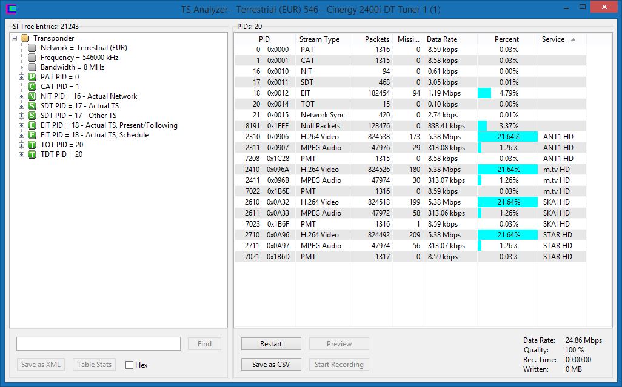Click the green P icon for PAT PID
The image size is (622, 387).
pos(32,77)
